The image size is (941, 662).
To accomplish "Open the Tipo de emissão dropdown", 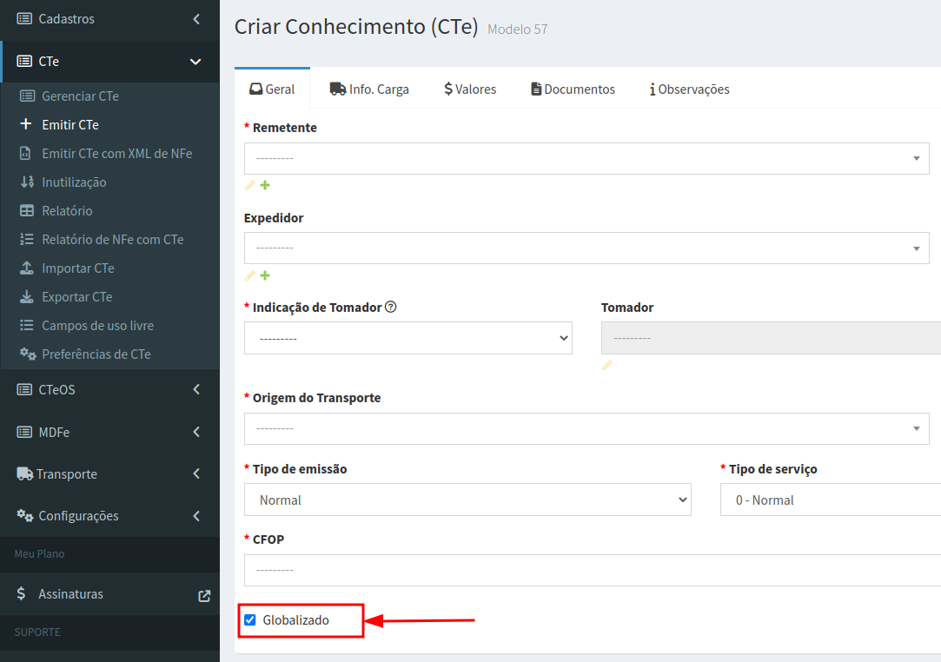I will [x=467, y=500].
